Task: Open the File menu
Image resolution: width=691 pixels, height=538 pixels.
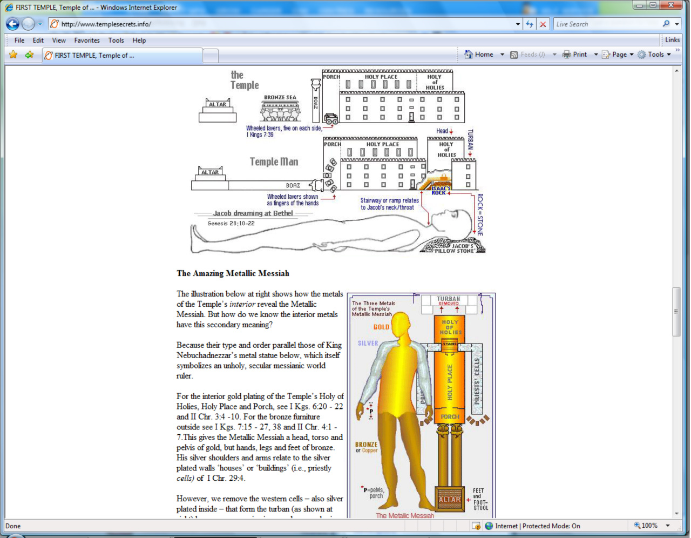Action: [19, 40]
